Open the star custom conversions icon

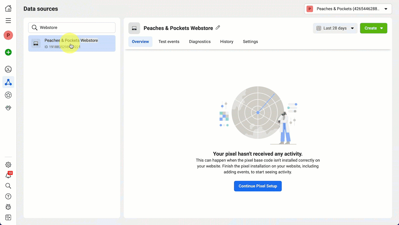pyautogui.click(x=8, y=95)
